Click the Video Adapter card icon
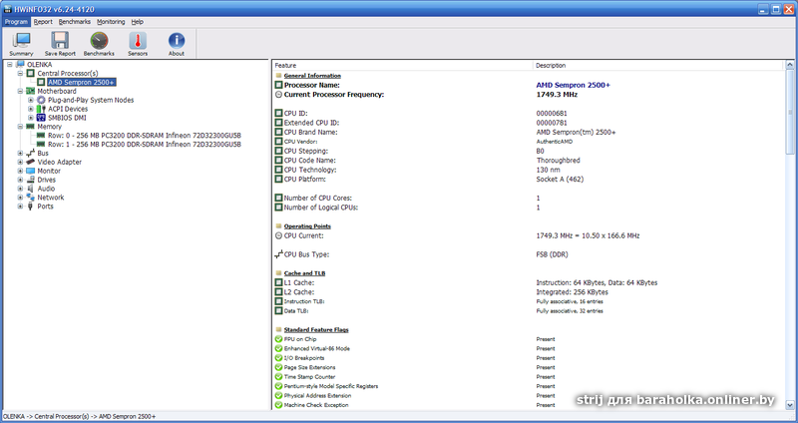This screenshot has width=798, height=423. (31, 162)
